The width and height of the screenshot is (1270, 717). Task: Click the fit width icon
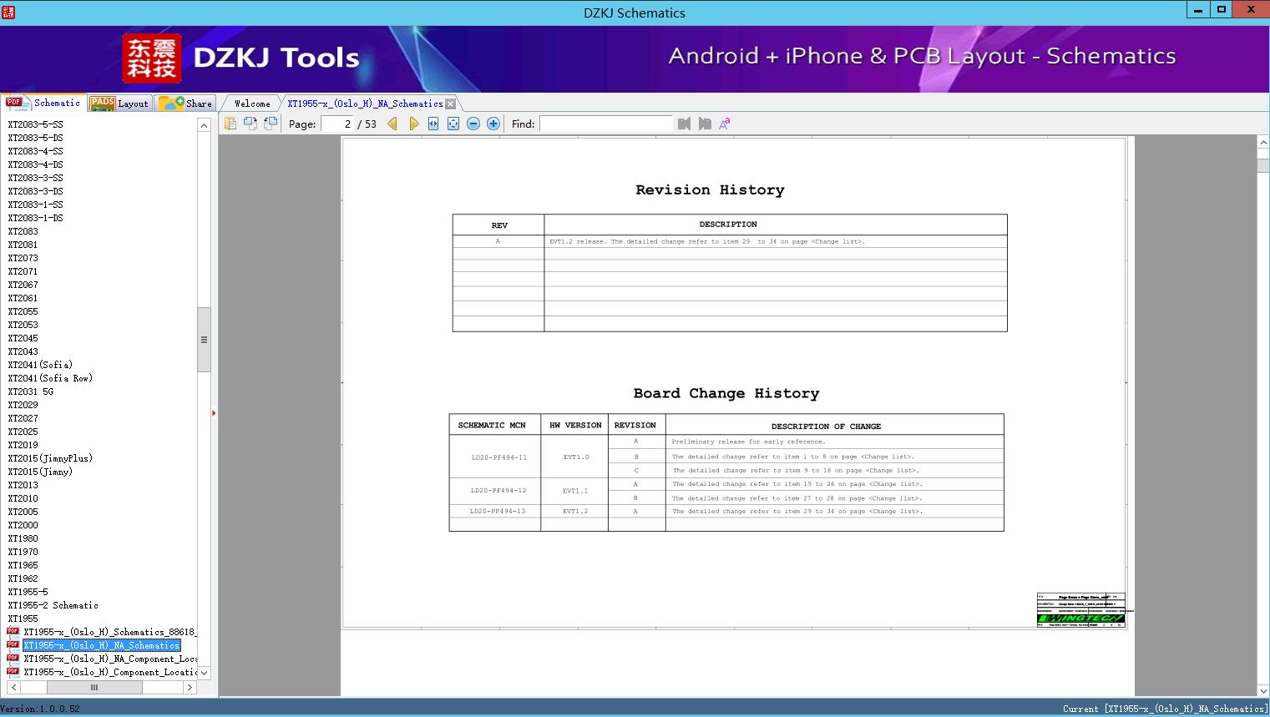click(433, 124)
